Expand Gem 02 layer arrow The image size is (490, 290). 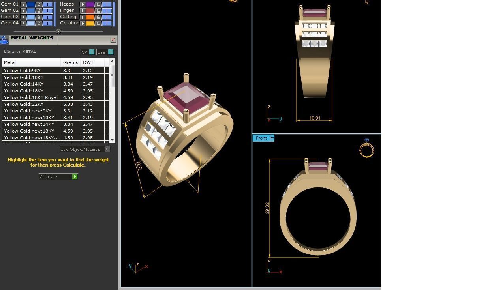tap(24, 11)
